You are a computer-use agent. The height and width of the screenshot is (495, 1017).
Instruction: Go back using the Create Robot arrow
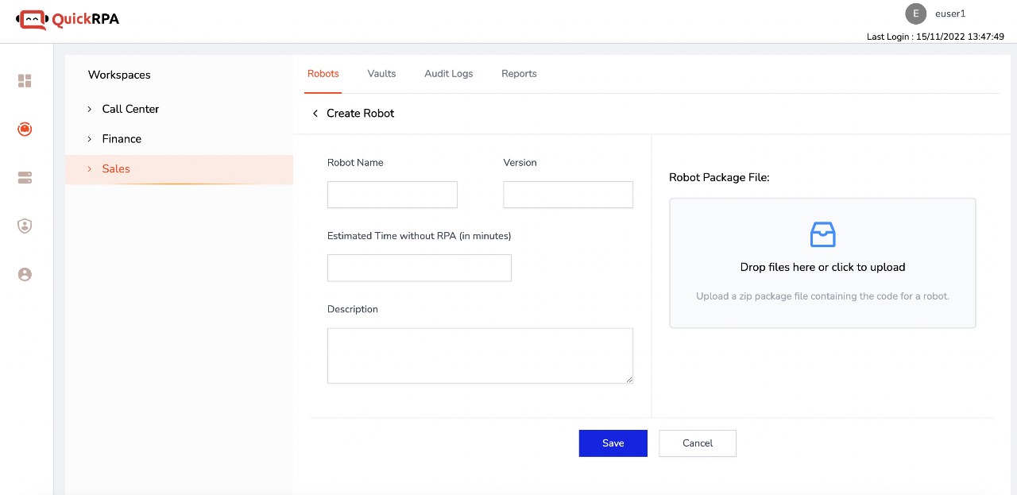[x=315, y=114]
